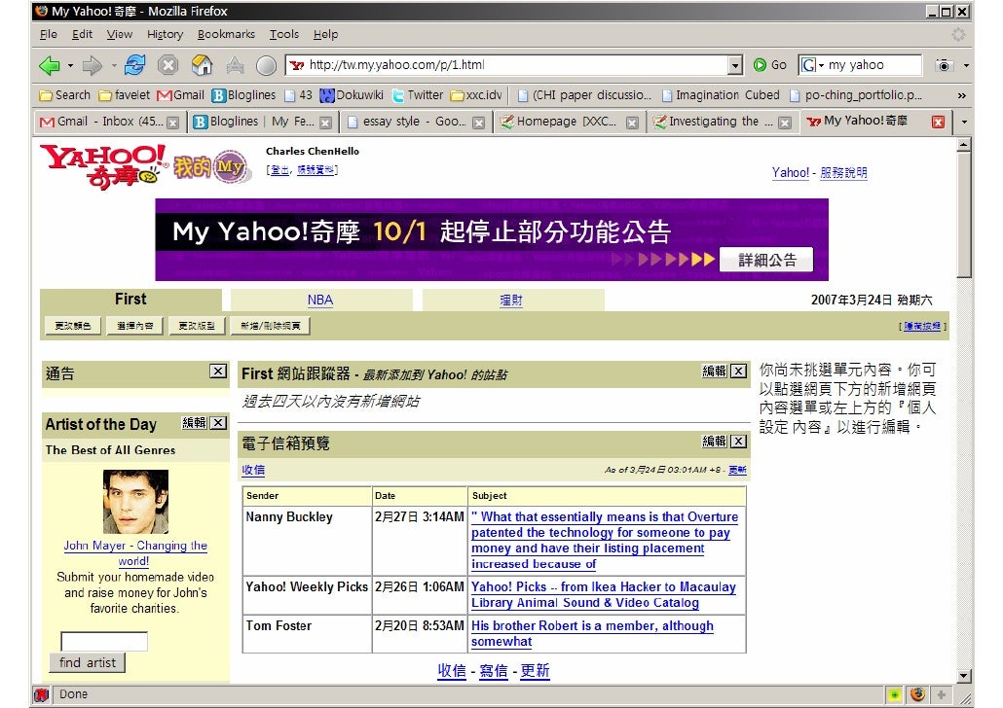
Task: Close the 通告 module
Action: (x=218, y=372)
